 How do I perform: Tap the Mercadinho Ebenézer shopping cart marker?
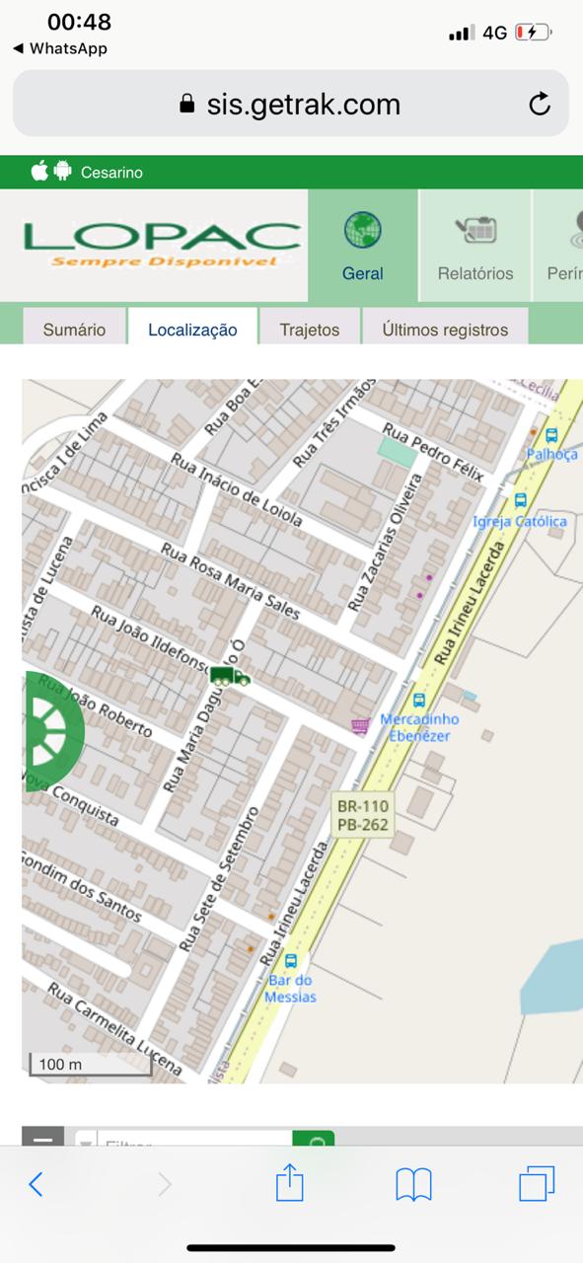click(360, 726)
